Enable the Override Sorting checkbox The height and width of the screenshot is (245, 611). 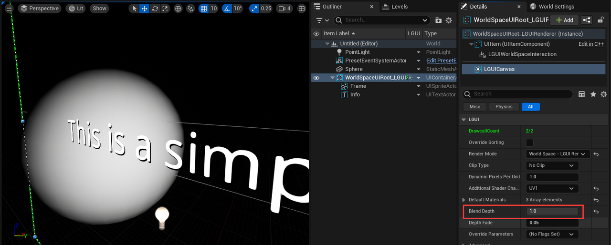(529, 143)
